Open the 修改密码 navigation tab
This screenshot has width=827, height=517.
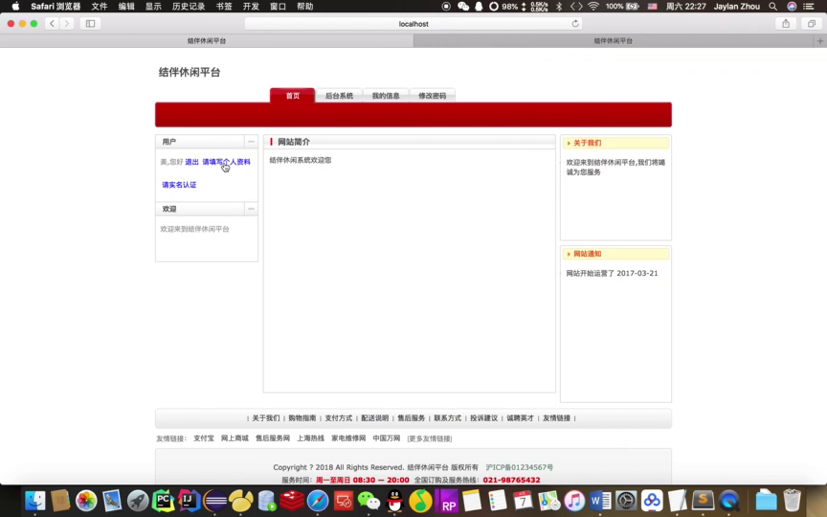[x=432, y=96]
